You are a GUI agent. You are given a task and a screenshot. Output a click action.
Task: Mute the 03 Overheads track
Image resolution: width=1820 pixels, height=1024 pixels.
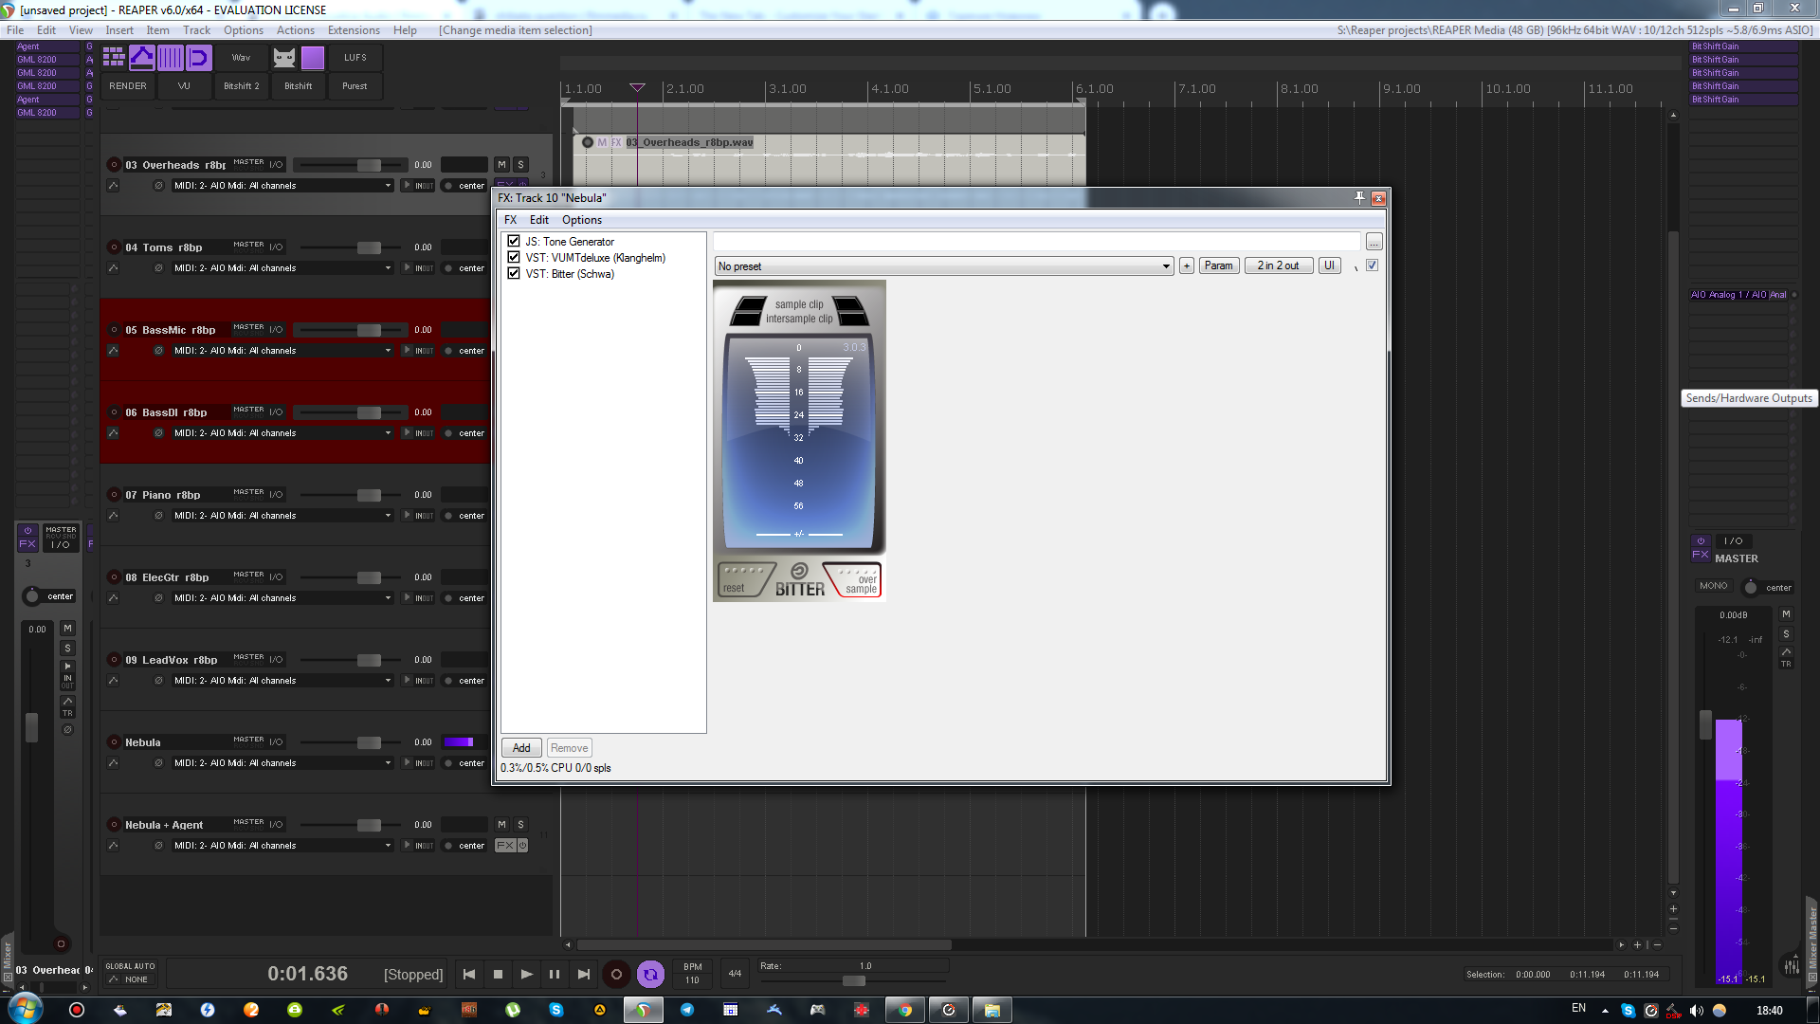tap(502, 165)
